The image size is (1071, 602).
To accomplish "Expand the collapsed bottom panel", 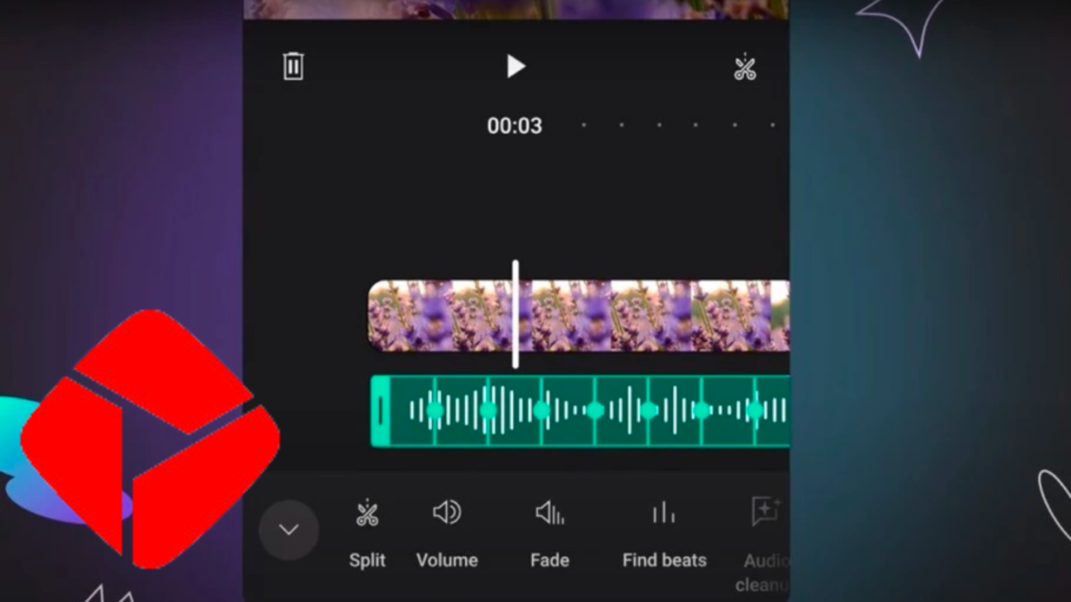I will tap(289, 528).
